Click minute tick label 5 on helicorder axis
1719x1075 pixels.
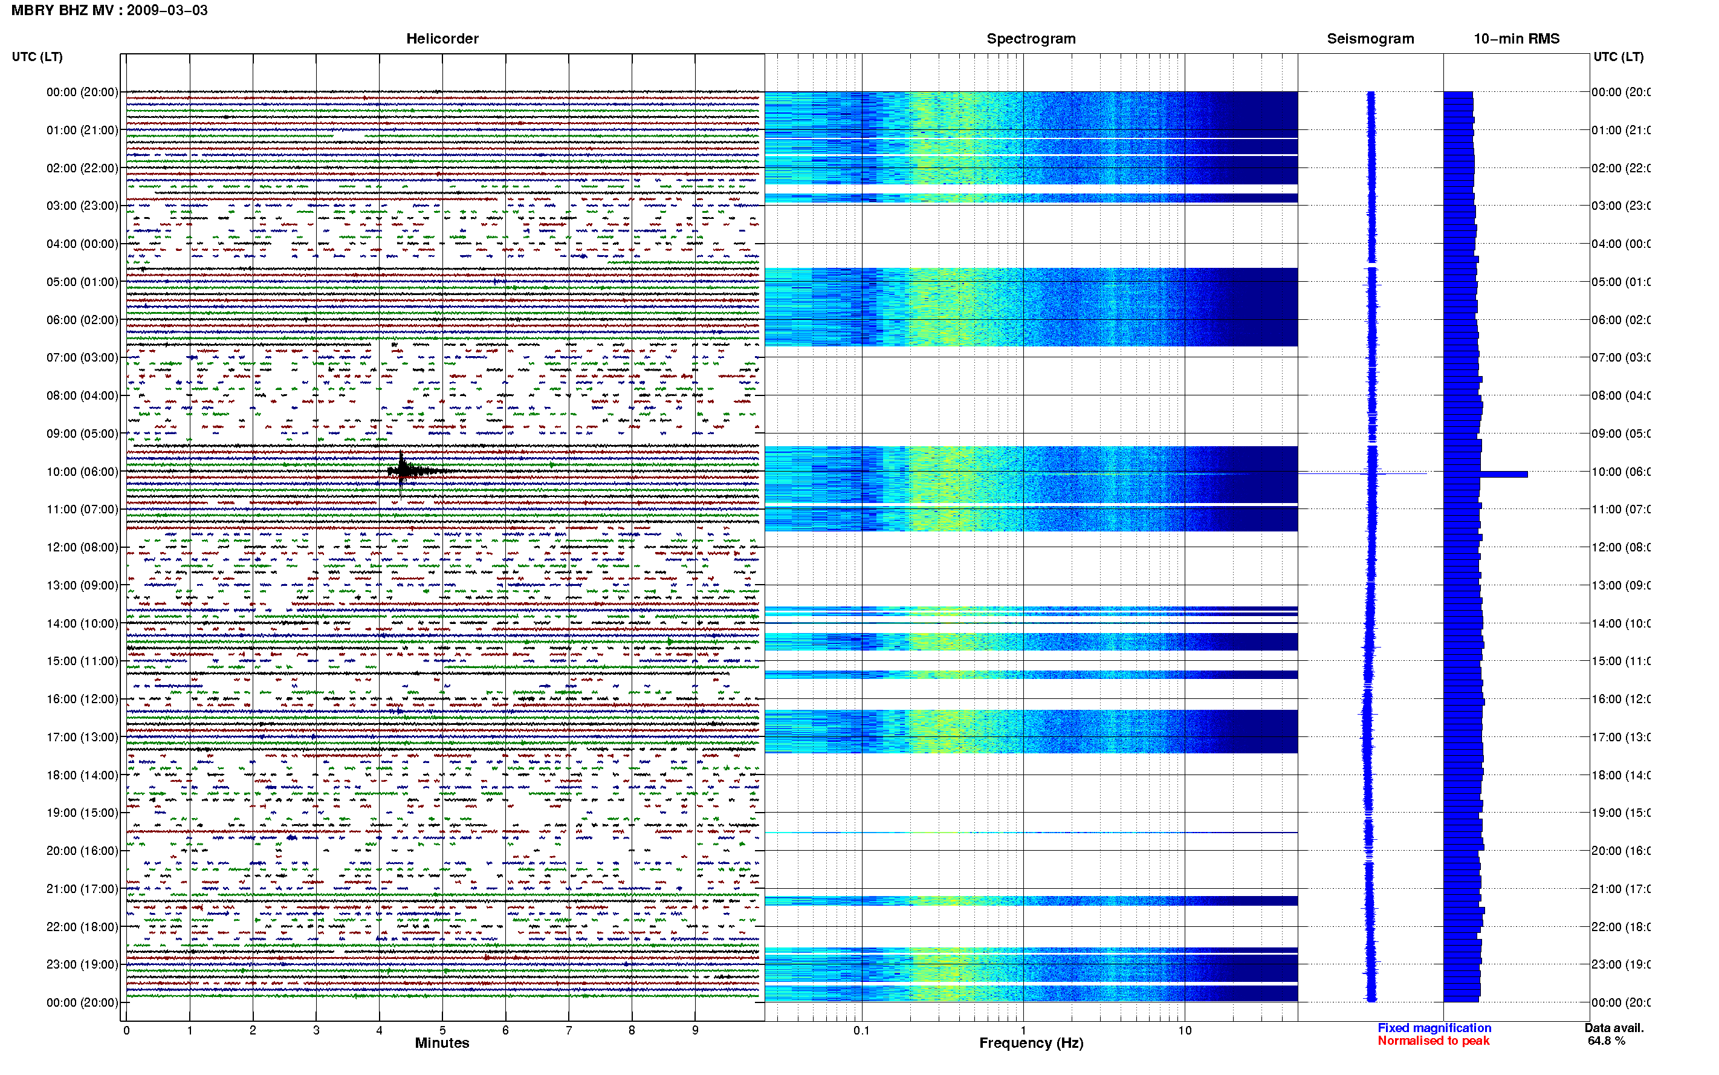(x=442, y=1030)
